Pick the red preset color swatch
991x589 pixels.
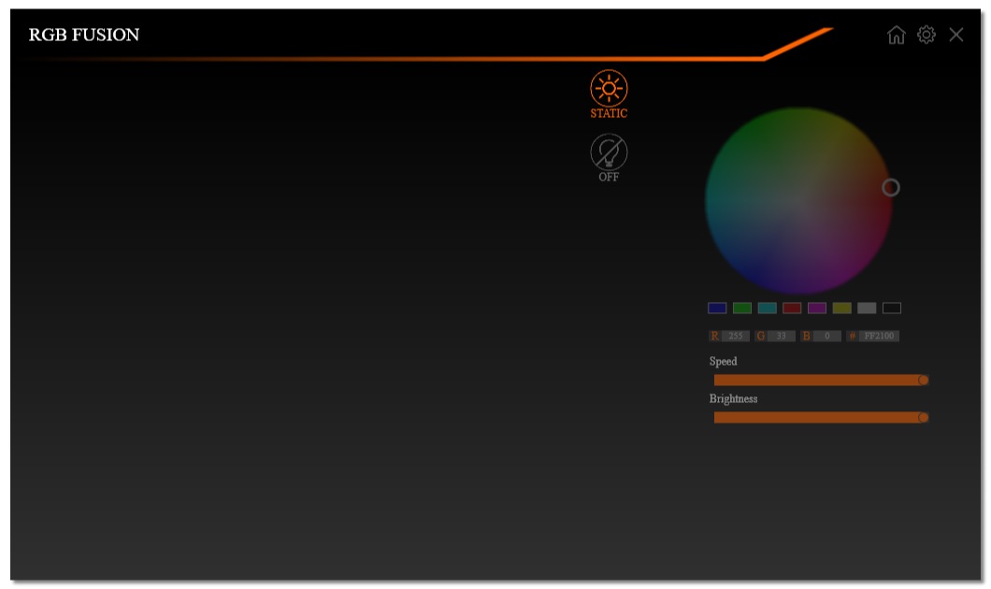pyautogui.click(x=792, y=308)
